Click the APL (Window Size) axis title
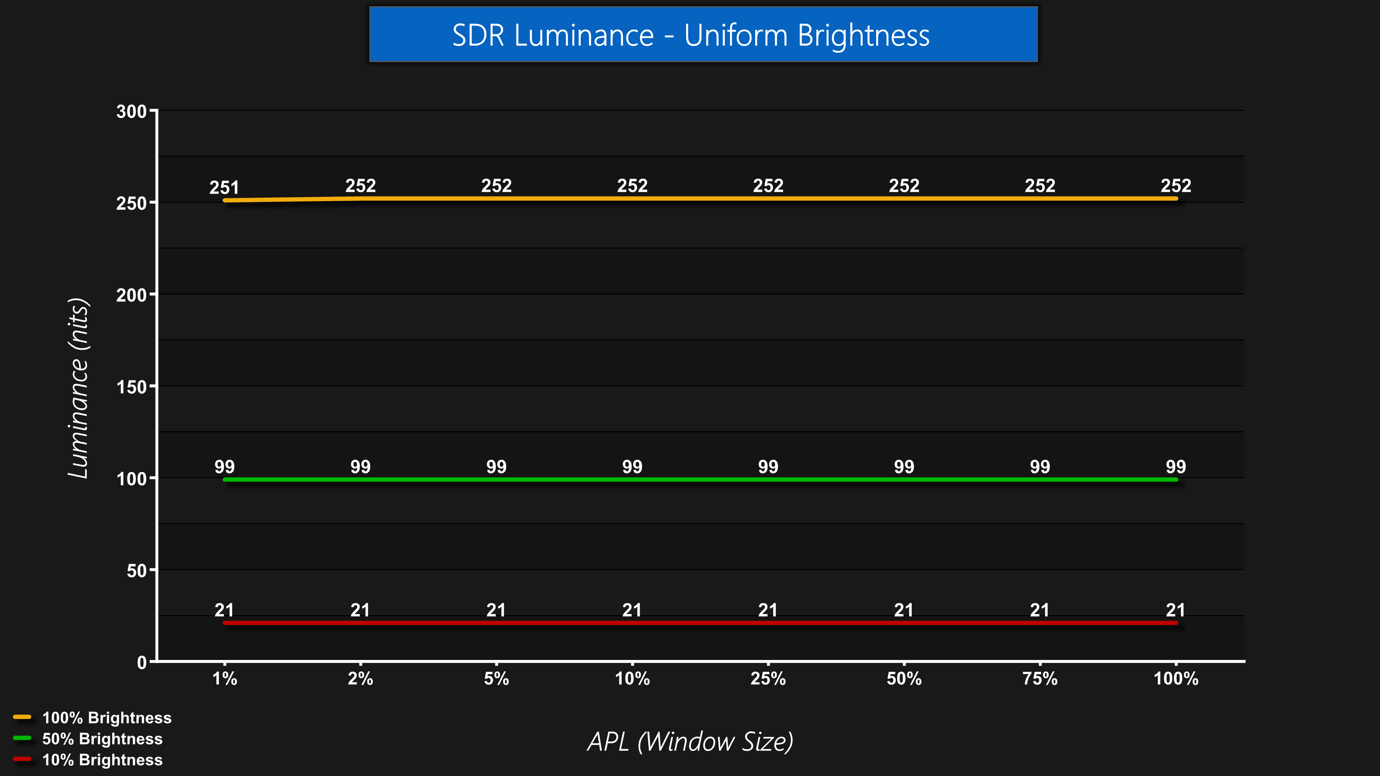 [690, 742]
